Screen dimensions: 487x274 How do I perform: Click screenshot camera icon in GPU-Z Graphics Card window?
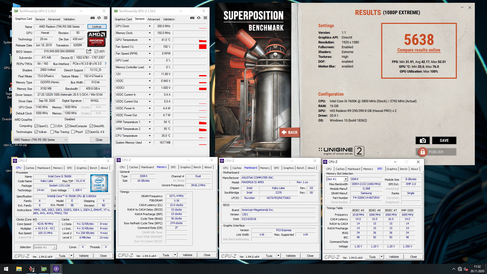[93, 18]
